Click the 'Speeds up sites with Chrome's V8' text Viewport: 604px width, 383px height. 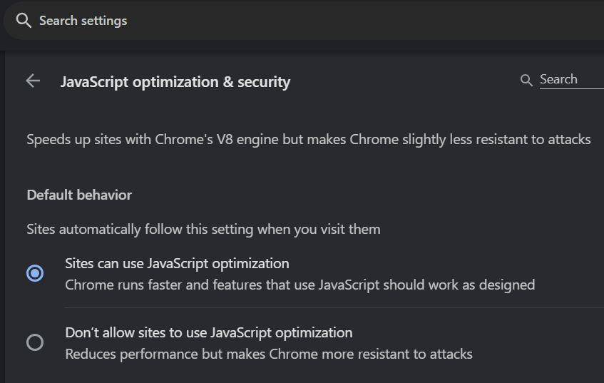(308, 139)
